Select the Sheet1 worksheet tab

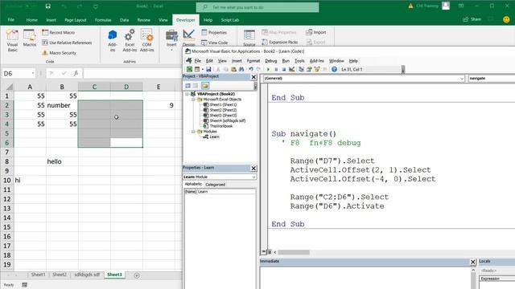(38, 275)
